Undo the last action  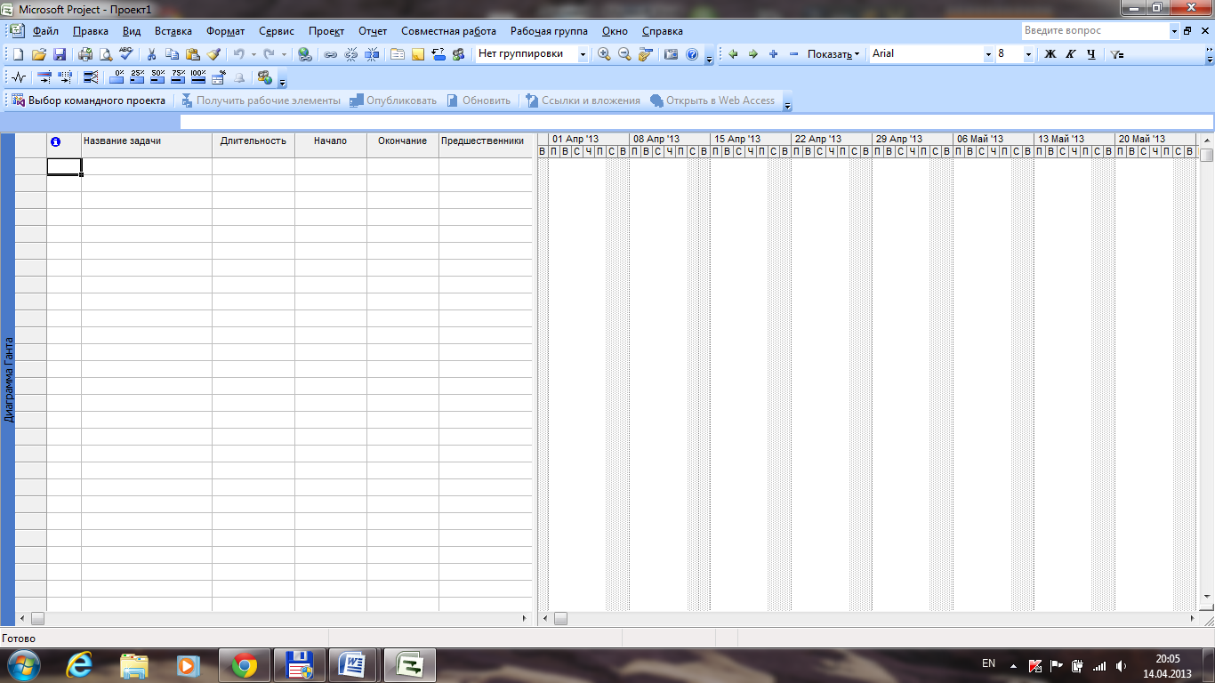(x=238, y=54)
